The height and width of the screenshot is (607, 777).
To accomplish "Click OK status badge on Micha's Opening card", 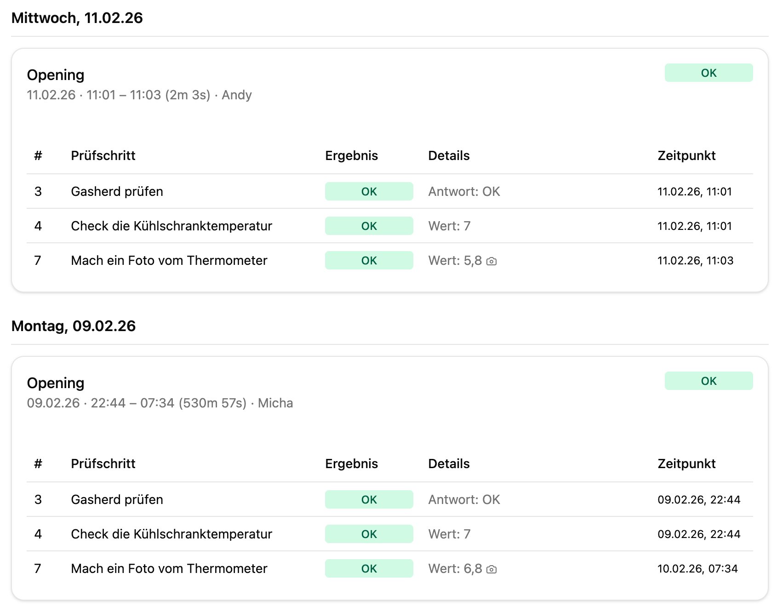I will point(708,381).
